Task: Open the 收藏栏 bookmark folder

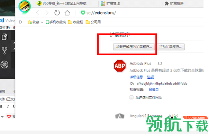Action: tap(75, 22)
